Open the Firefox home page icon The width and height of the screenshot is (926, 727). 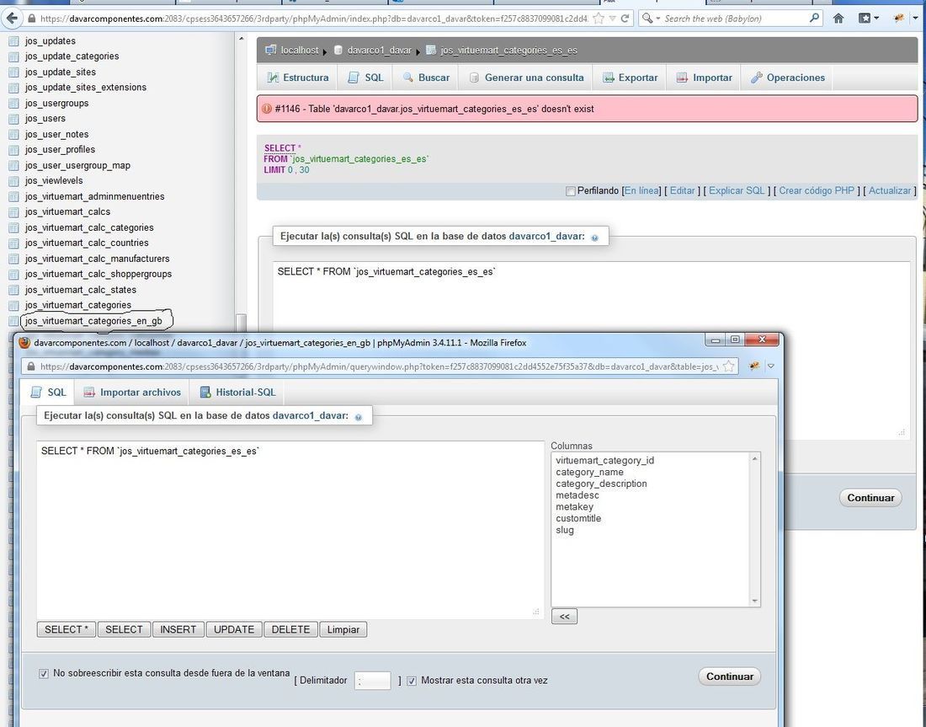(838, 19)
